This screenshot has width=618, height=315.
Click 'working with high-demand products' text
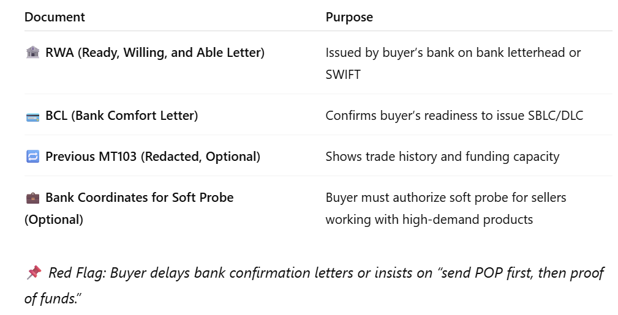[429, 220]
